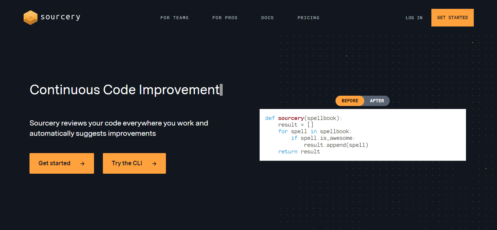
Task: Click the Try the CLI button label
Action: [x=127, y=163]
